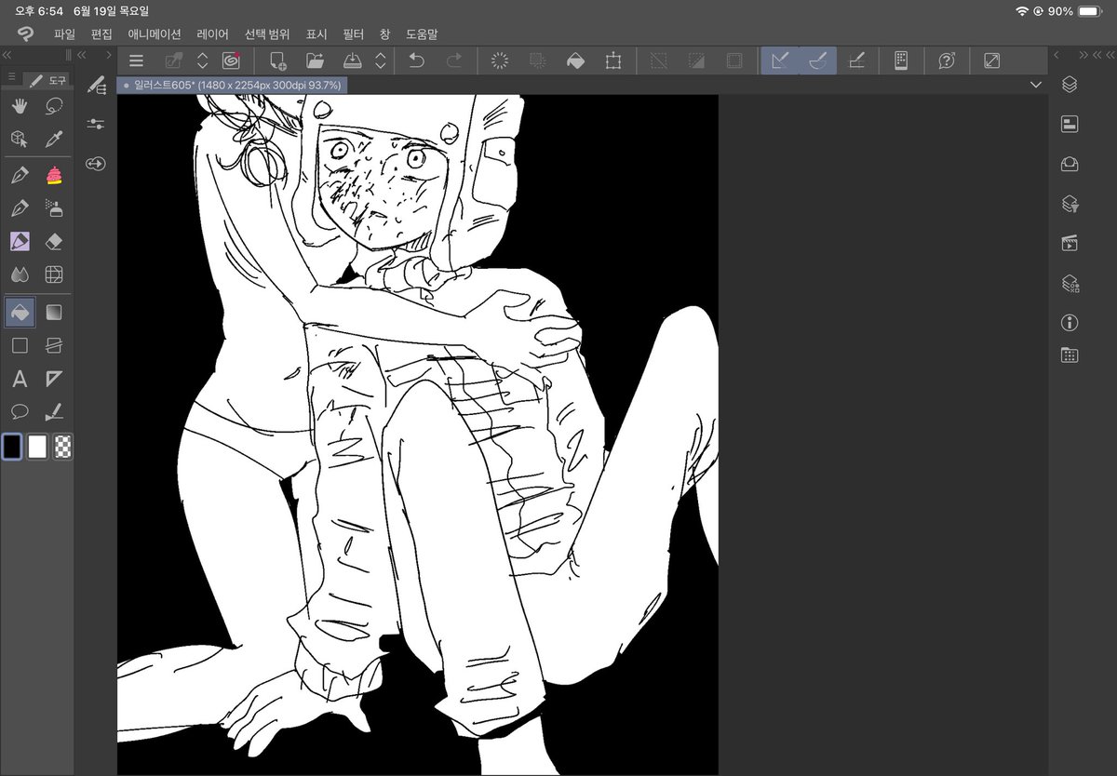Select the Text tool
Image resolution: width=1117 pixels, height=776 pixels.
(20, 379)
